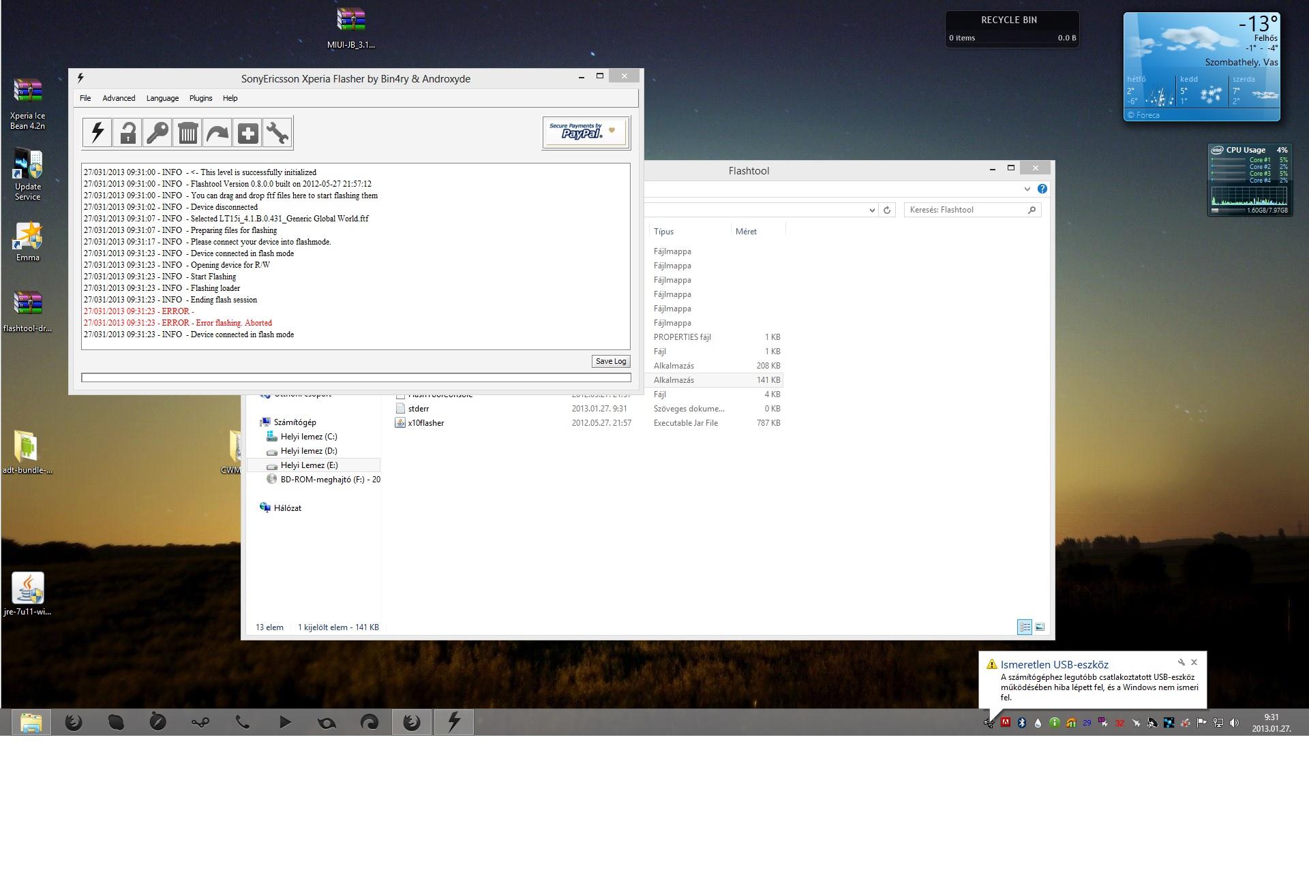Expand the ribbon chevron in Flashtool window
The height and width of the screenshot is (872, 1309).
tap(1027, 189)
